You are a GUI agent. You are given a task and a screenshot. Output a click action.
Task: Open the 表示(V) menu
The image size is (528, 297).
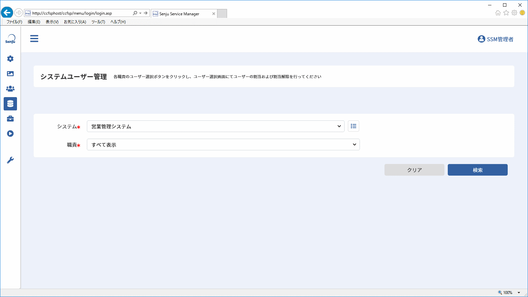coord(52,22)
